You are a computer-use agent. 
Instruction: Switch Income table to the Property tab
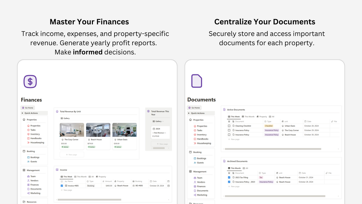click(x=101, y=177)
